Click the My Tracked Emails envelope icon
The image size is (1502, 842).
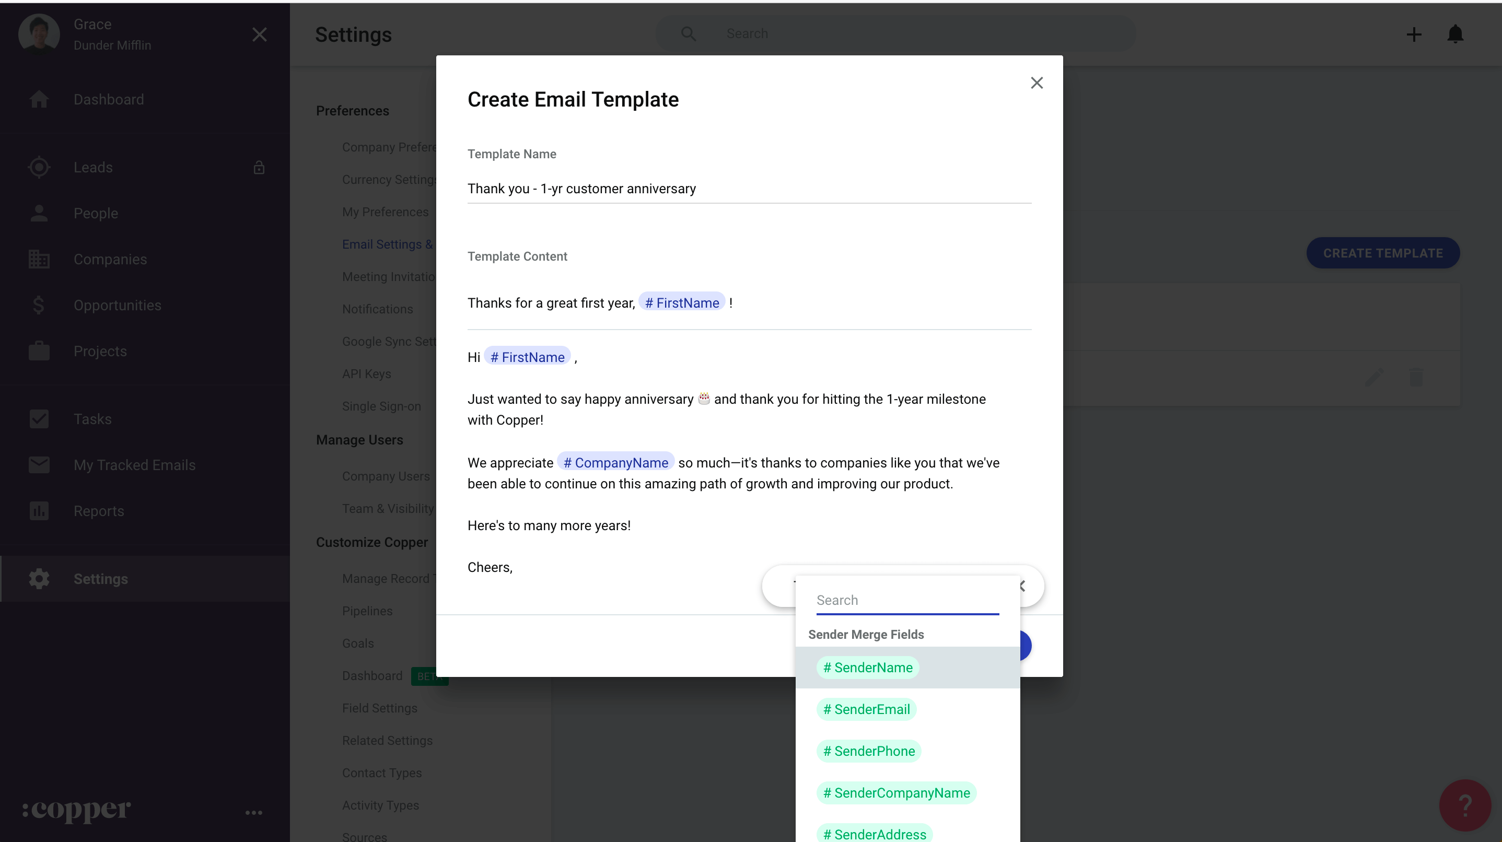click(39, 465)
